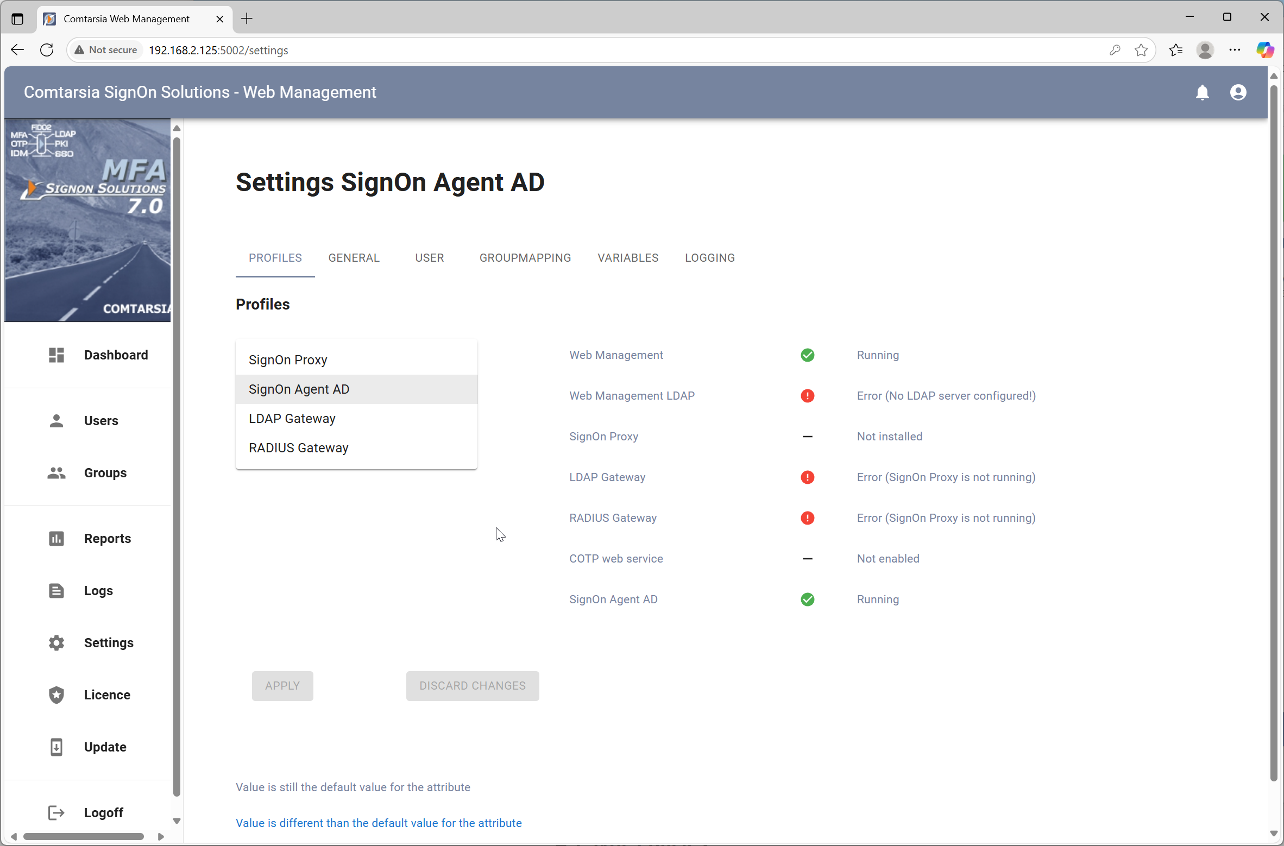Image resolution: width=1284 pixels, height=846 pixels.
Task: Open the Update sidebar item
Action: (105, 747)
